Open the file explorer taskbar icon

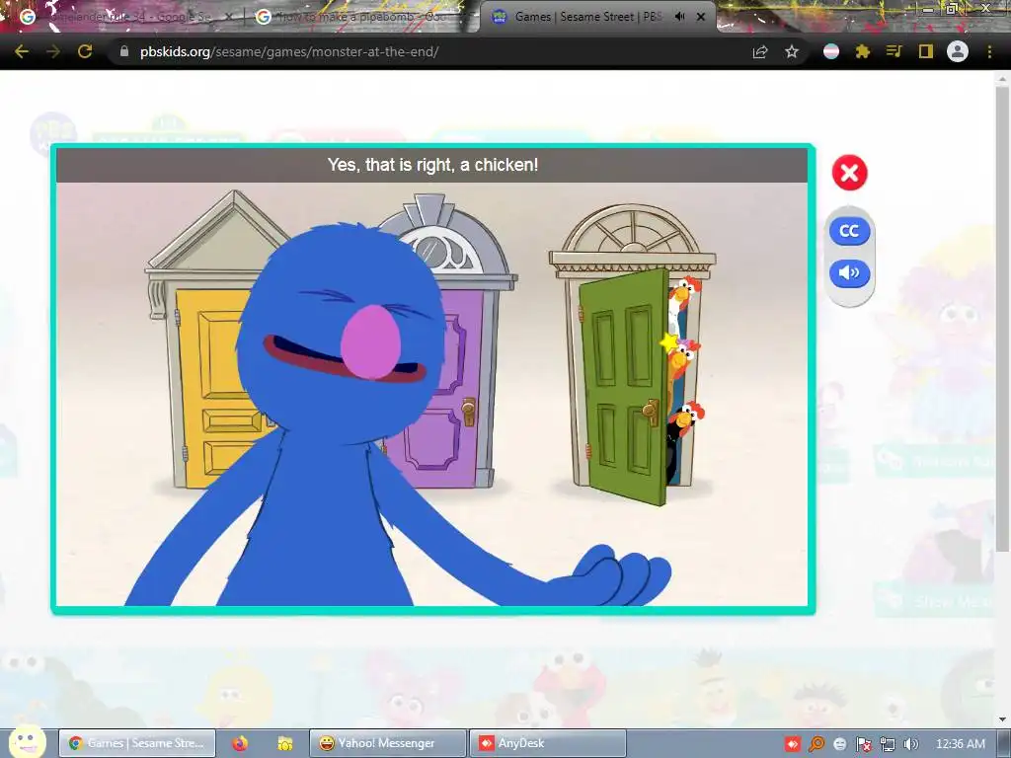pos(285,743)
